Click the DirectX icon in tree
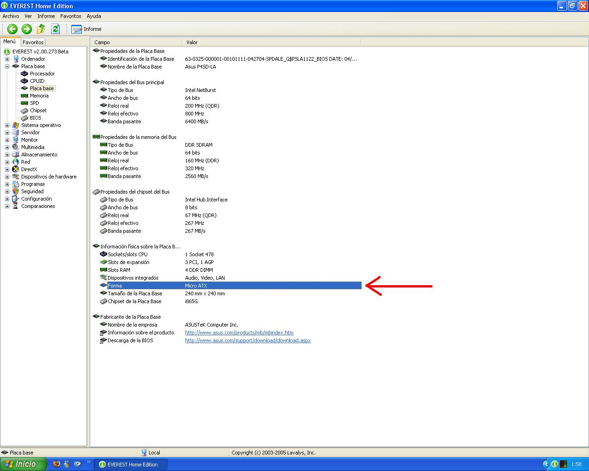This screenshot has height=471, width=589. tap(16, 169)
